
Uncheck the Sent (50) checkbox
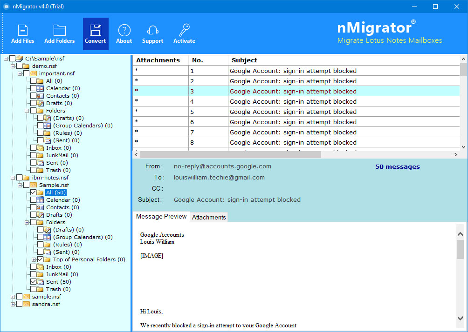(34, 282)
